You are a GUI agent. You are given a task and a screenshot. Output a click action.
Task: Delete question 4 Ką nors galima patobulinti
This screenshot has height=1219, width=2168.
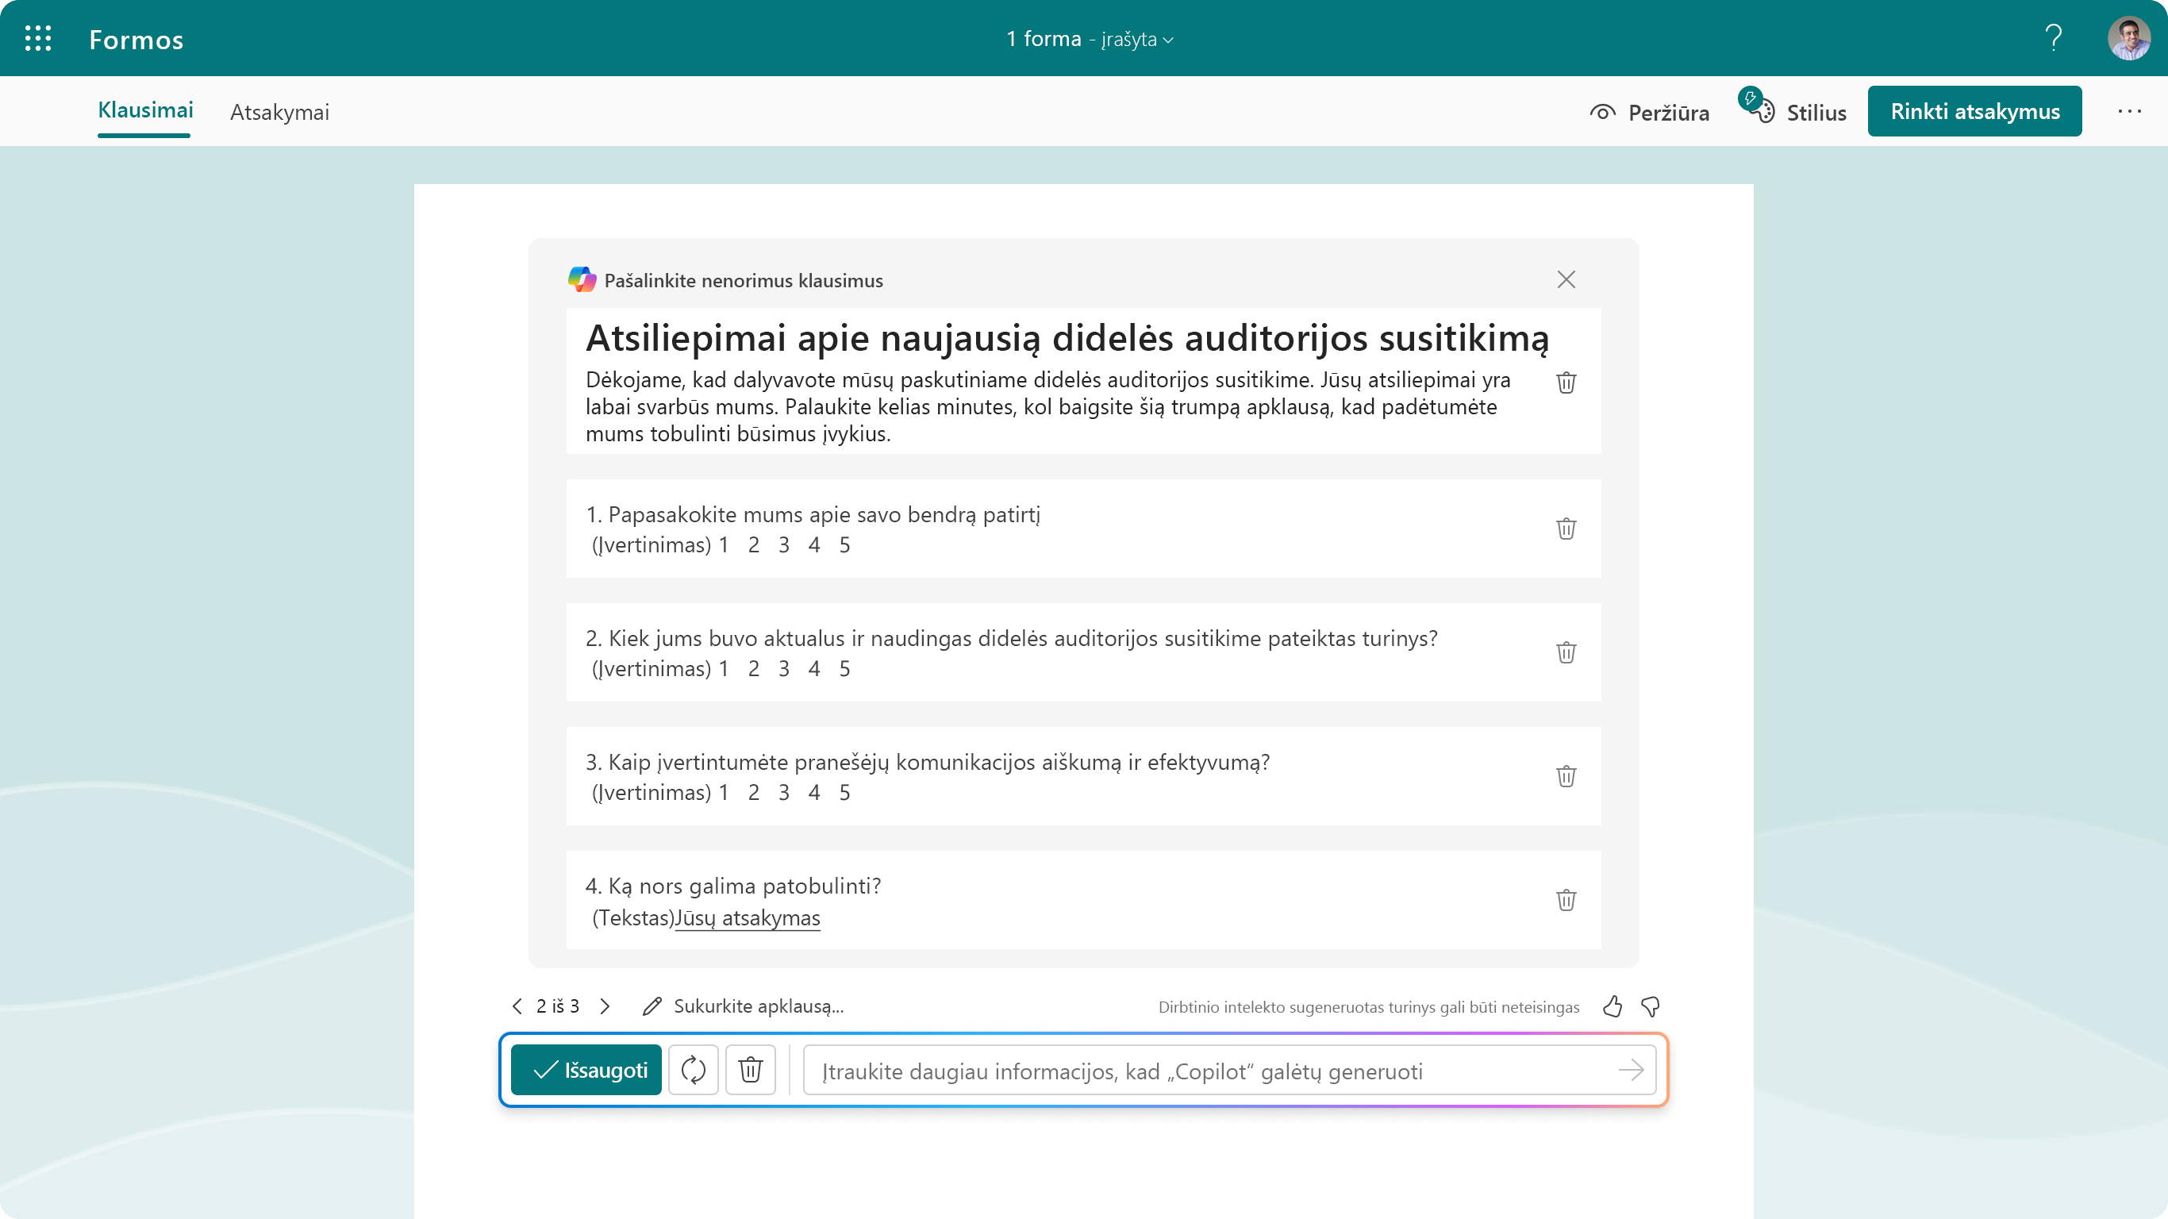coord(1566,899)
